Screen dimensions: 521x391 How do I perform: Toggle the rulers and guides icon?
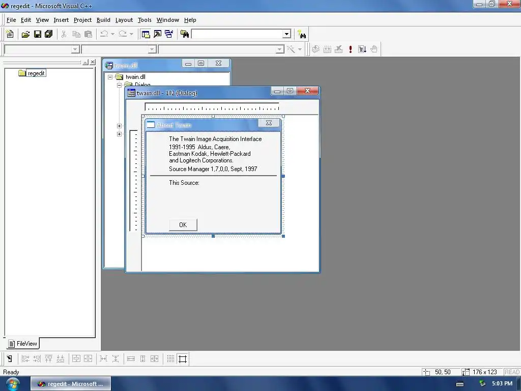(x=183, y=359)
